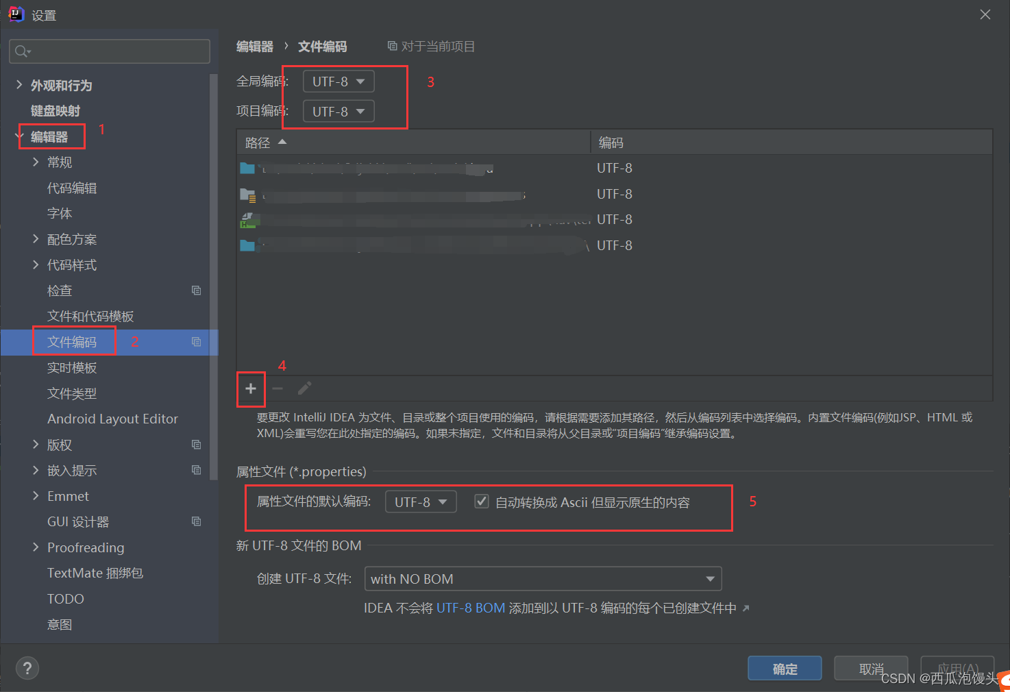
Task: Open the 属性文件的默认编码 dropdown
Action: tap(421, 502)
